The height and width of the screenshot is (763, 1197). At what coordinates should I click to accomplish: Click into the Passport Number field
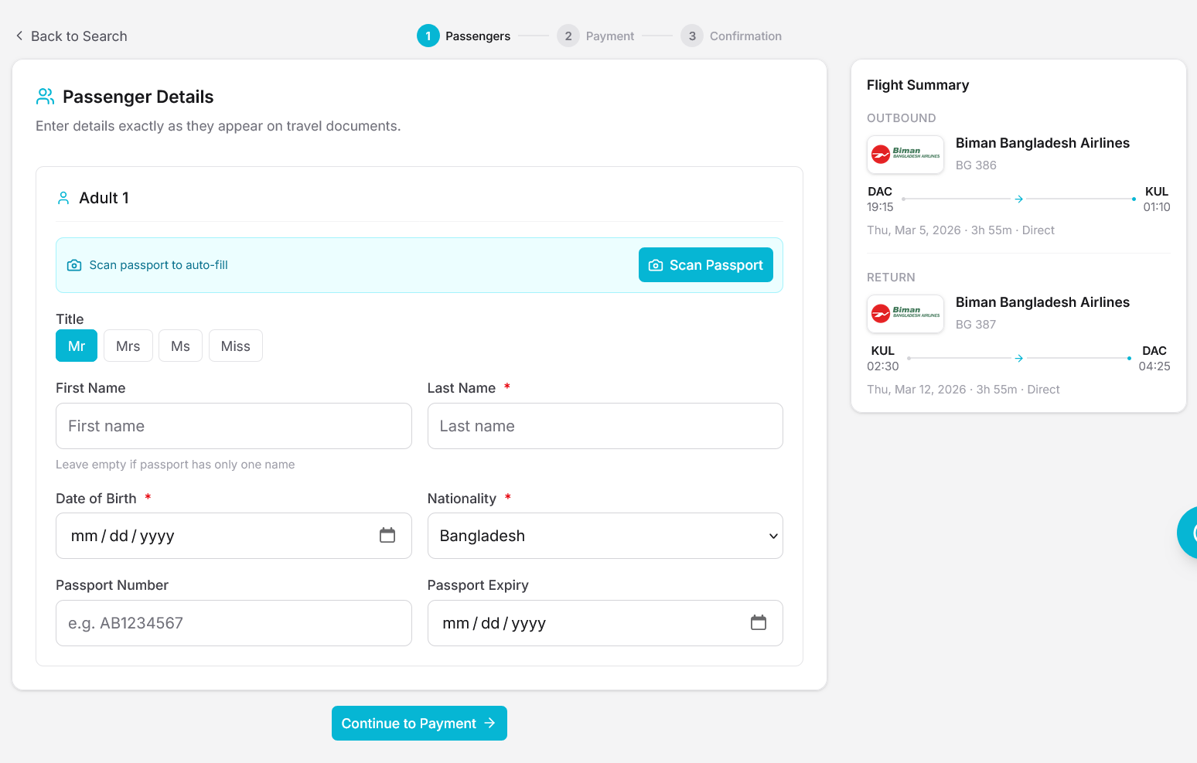pos(234,623)
